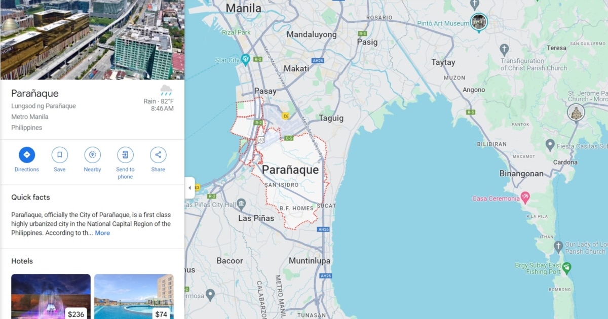Open the Pintô Art Museum photo pin
The height and width of the screenshot is (319, 608).
pyautogui.click(x=479, y=22)
